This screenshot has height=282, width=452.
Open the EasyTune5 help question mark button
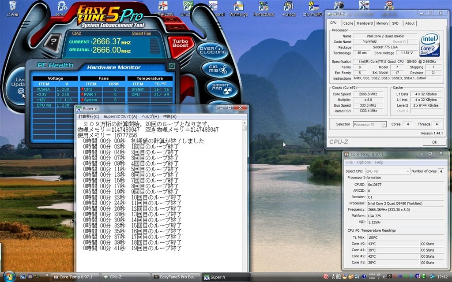[x=53, y=42]
